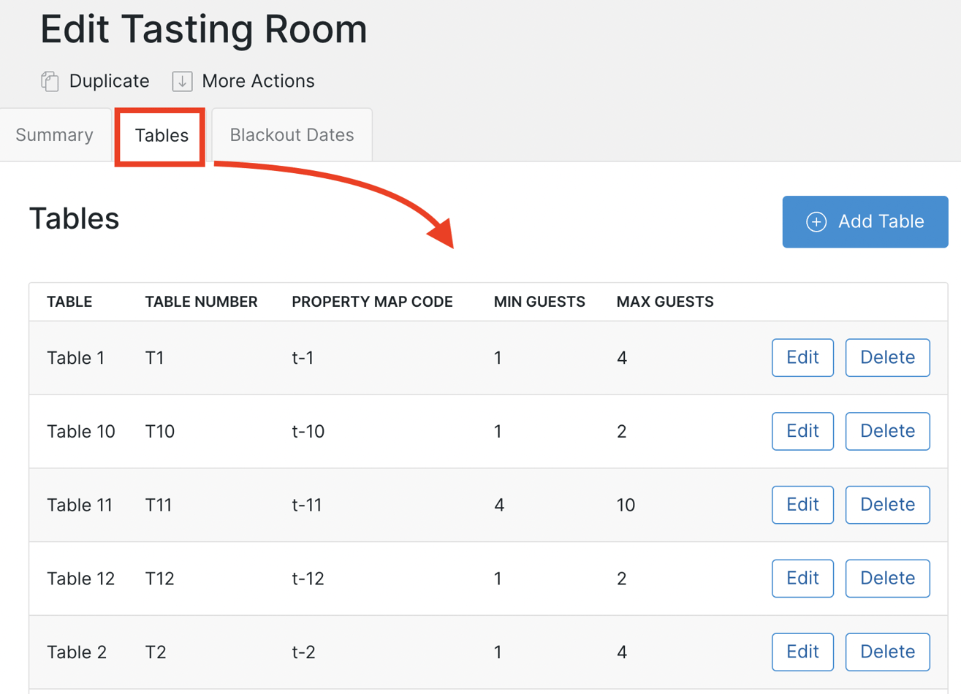Click the plus icon in Add Table
961x694 pixels.
pos(816,222)
